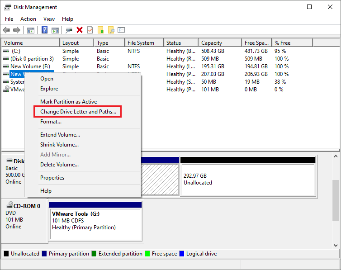The image size is (341, 270).
Task: Click the Back arrow in toolbar
Action: [x=6, y=30]
